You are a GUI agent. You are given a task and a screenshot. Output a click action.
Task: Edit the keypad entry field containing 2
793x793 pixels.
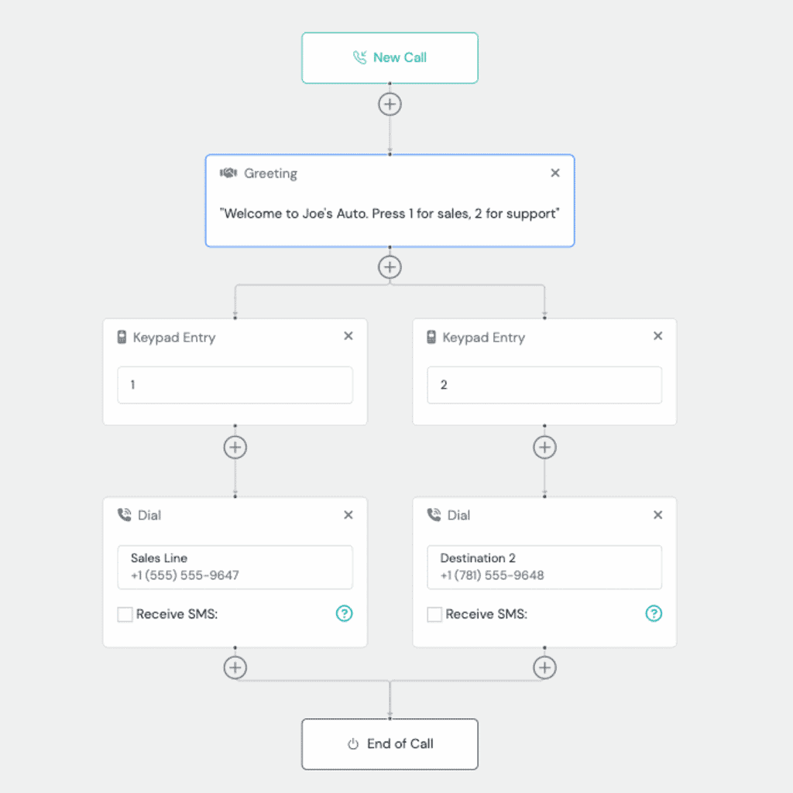(x=544, y=385)
